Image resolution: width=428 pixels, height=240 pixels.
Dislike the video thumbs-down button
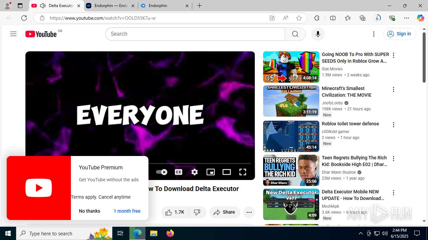(x=197, y=212)
